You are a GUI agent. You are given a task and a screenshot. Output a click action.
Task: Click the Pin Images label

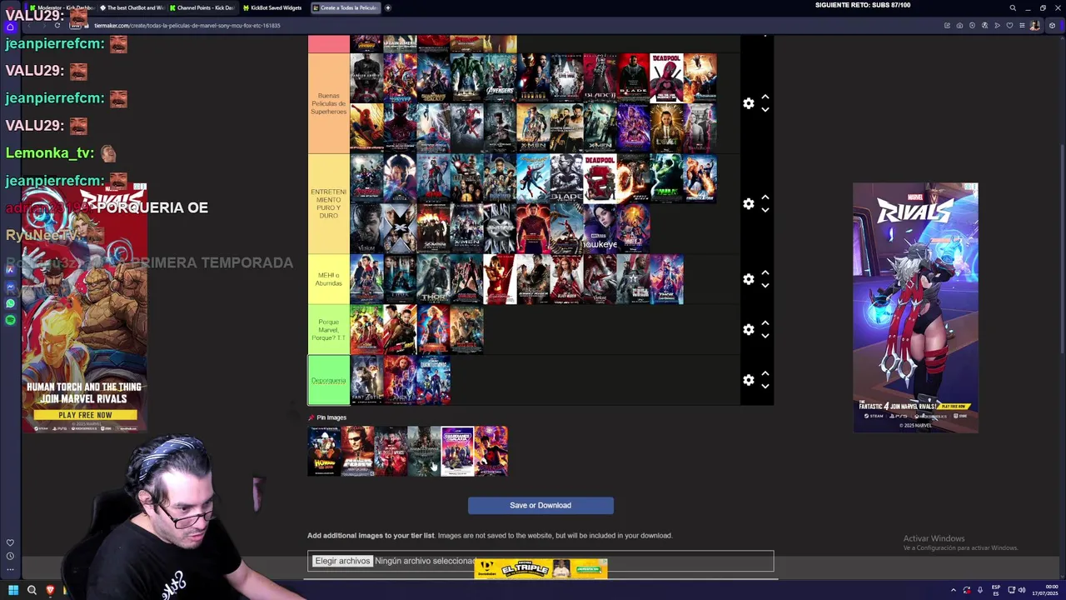(331, 417)
